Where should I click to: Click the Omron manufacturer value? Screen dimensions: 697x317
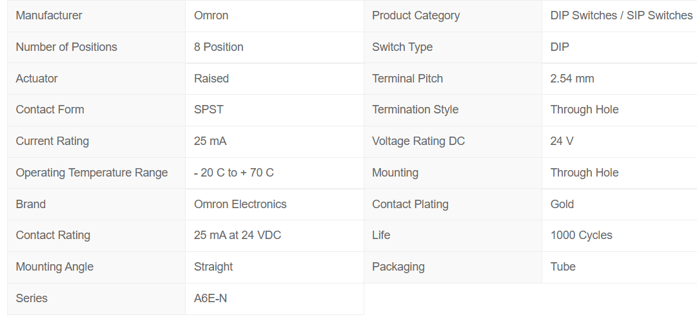pyautogui.click(x=211, y=15)
